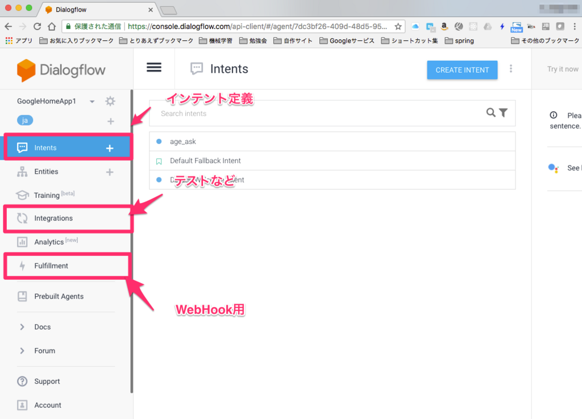Open the Support link
The image size is (582, 419).
pyautogui.click(x=47, y=381)
